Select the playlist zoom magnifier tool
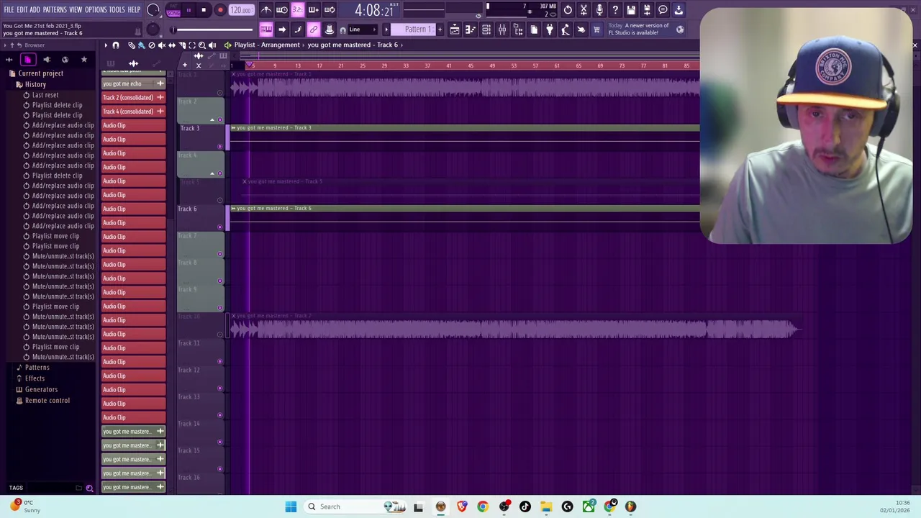This screenshot has width=921, height=518. click(x=201, y=45)
